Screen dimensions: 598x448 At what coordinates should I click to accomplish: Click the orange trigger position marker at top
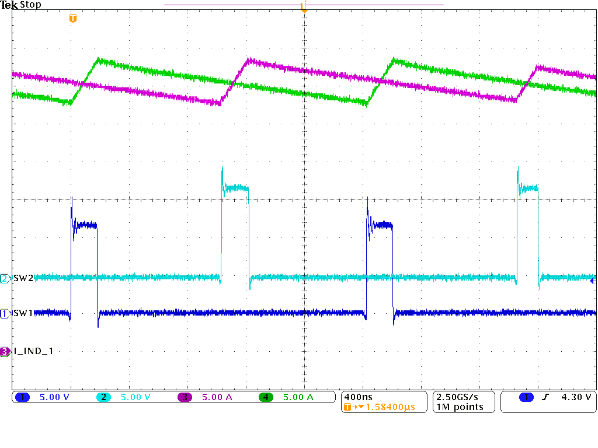tap(304, 7)
